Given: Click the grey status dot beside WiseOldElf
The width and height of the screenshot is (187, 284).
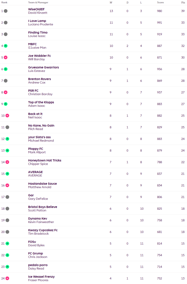Looking at the screenshot, I should pos(6,11).
